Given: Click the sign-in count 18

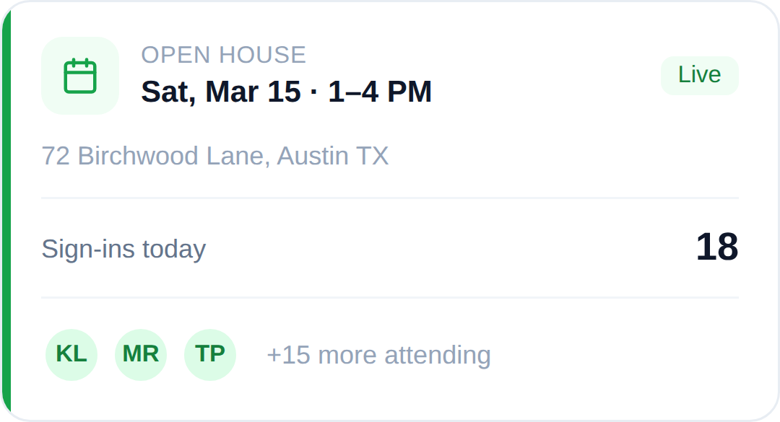Looking at the screenshot, I should click(716, 247).
